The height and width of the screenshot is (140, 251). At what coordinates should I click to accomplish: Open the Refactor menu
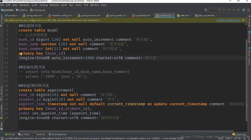(55, 5)
